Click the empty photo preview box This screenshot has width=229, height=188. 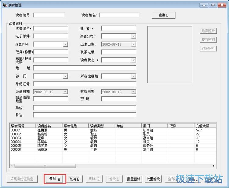(170, 54)
